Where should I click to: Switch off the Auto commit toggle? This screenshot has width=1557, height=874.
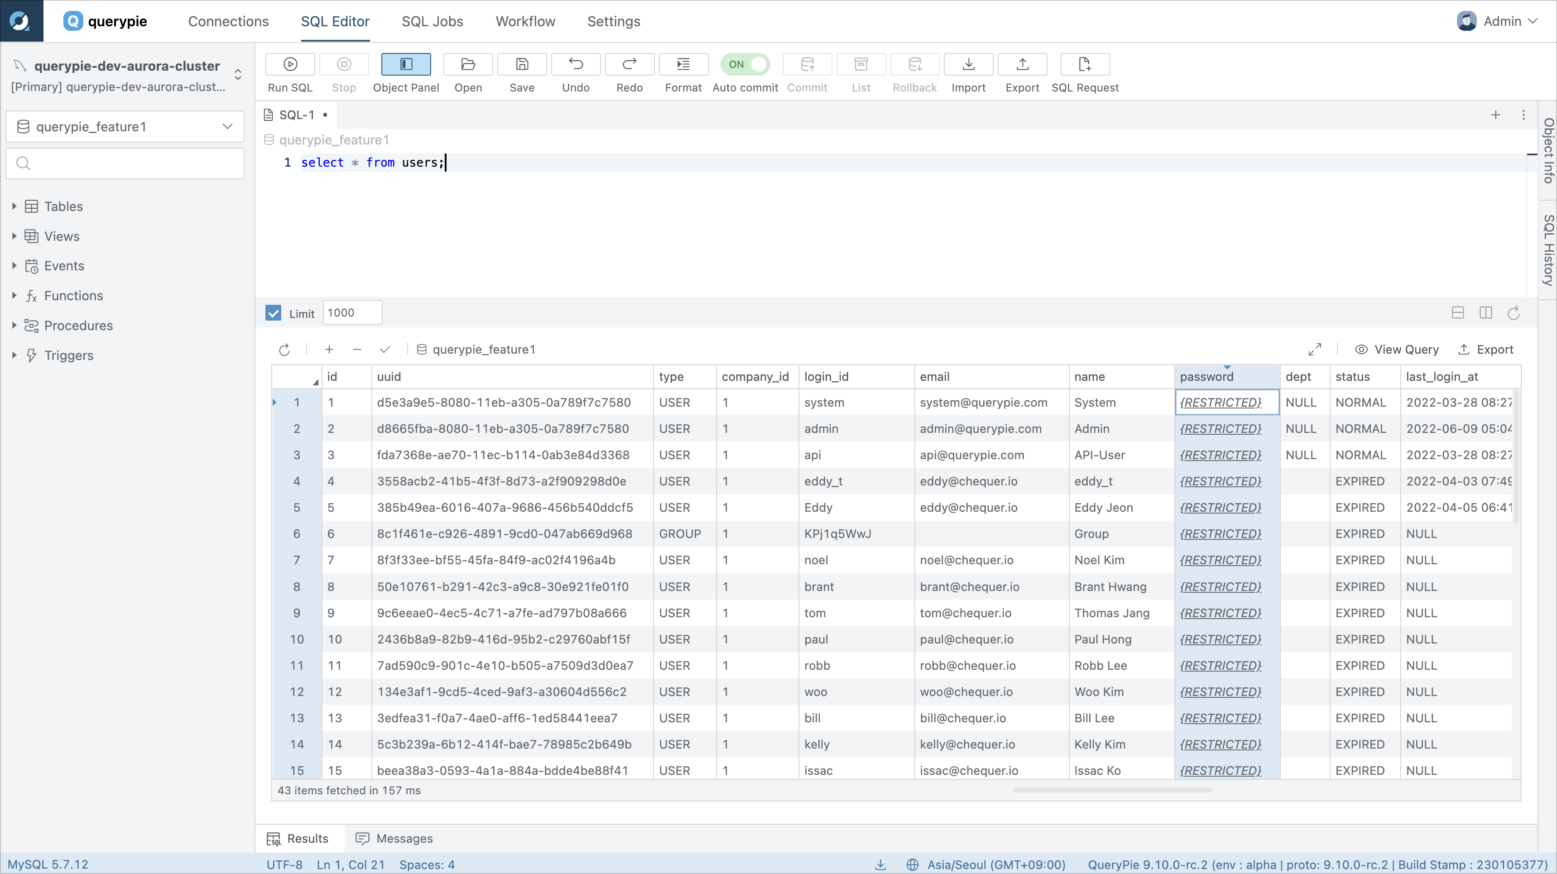[x=745, y=65]
